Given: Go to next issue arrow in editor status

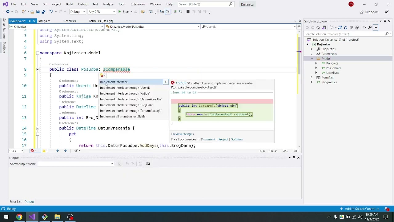Looking at the screenshot, I should 65,151.
